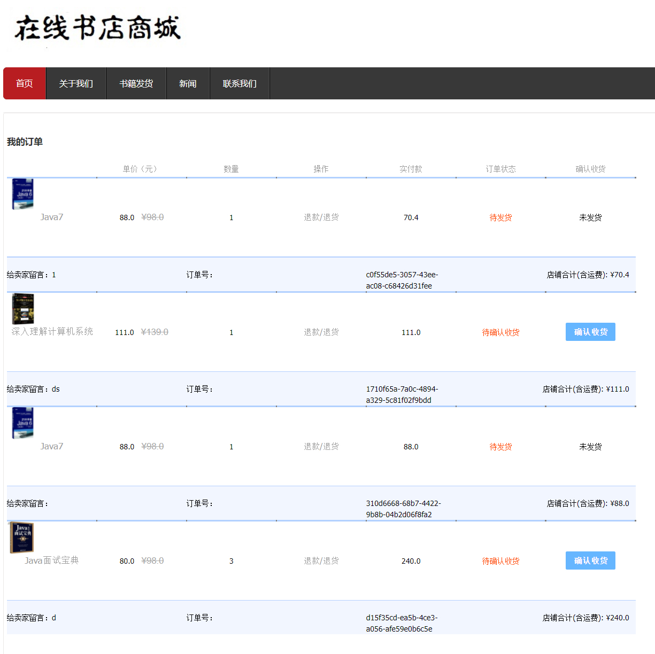Open the second Java7 book cover thumbnail
The image size is (655, 654).
pyautogui.click(x=22, y=423)
